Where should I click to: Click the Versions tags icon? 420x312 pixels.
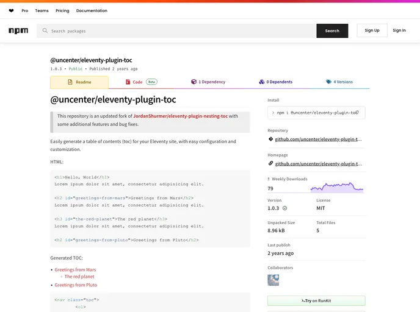pyautogui.click(x=328, y=82)
